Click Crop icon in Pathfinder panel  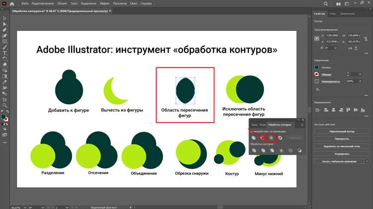(x=281, y=150)
